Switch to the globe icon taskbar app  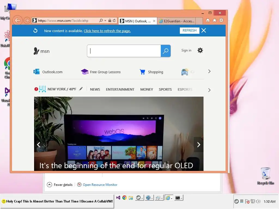click(x=149, y=198)
